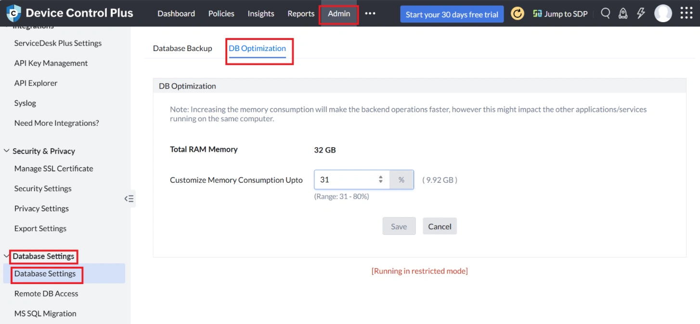Image resolution: width=700 pixels, height=324 pixels.
Task: Click the percent unit label
Action: [x=402, y=180]
